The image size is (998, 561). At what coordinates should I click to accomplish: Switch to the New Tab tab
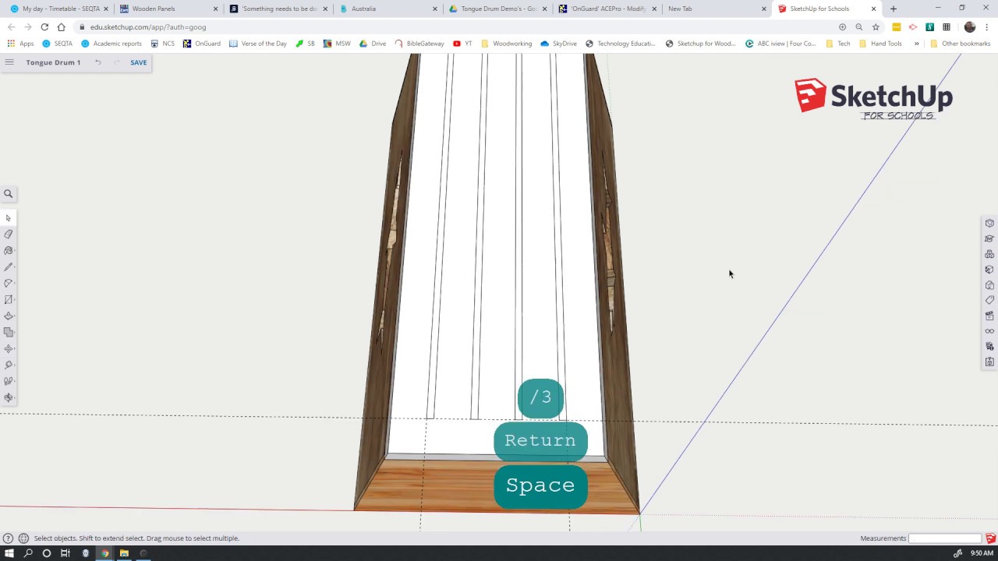(x=717, y=9)
